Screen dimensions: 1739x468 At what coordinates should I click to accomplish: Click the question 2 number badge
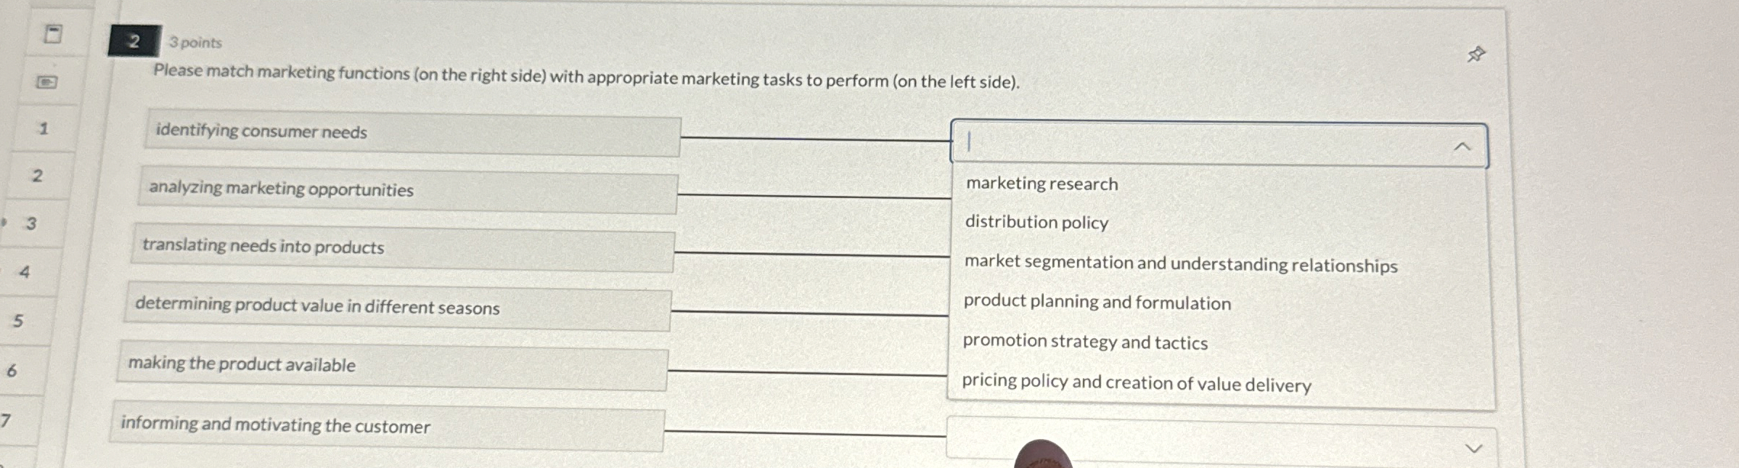coord(134,42)
